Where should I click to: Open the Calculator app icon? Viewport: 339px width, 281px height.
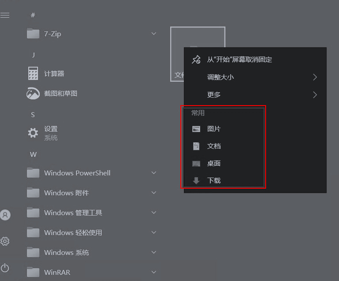point(33,73)
